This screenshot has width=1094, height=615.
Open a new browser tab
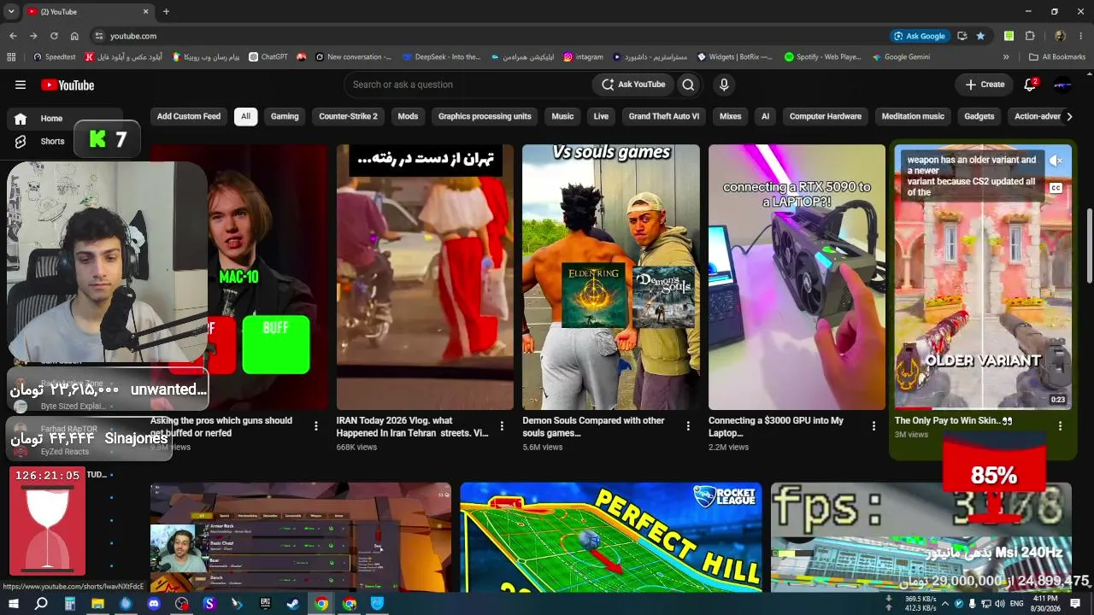166,12
